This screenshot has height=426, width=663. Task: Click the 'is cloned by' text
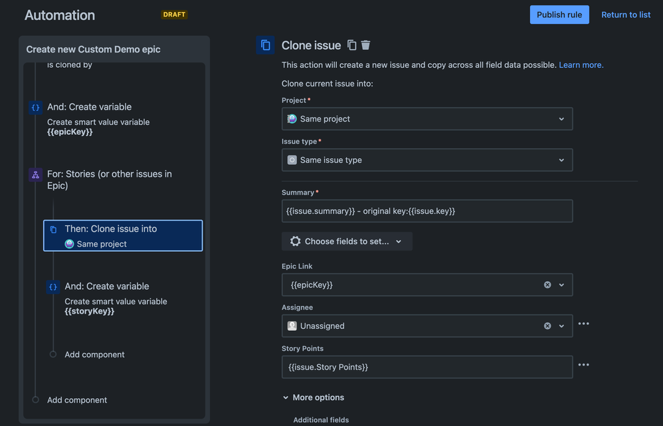[69, 64]
